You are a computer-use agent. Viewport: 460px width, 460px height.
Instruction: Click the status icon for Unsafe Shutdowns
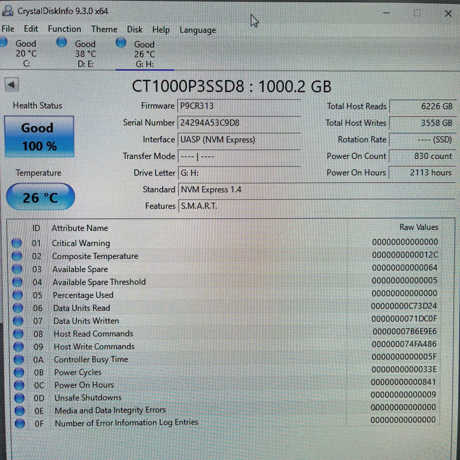(20, 398)
